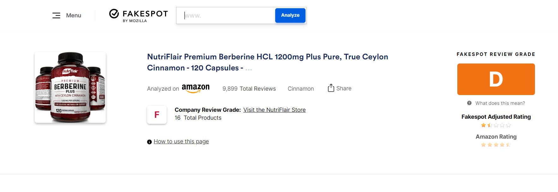Click the Amazon Rating stars
This screenshot has height=192, width=558.
pos(496,145)
